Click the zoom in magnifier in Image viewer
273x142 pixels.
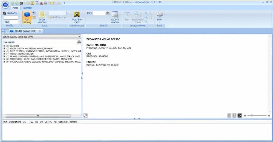[x=146, y=13]
